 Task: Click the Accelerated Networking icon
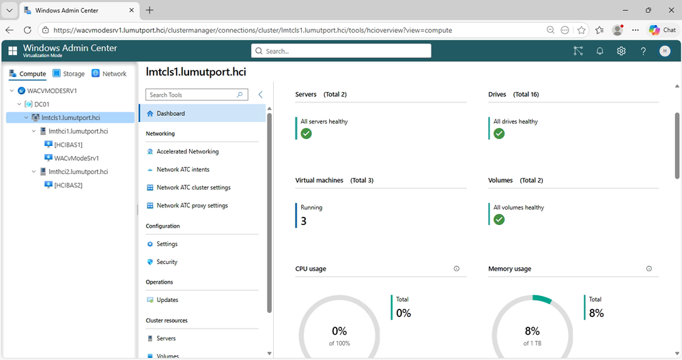(x=150, y=151)
